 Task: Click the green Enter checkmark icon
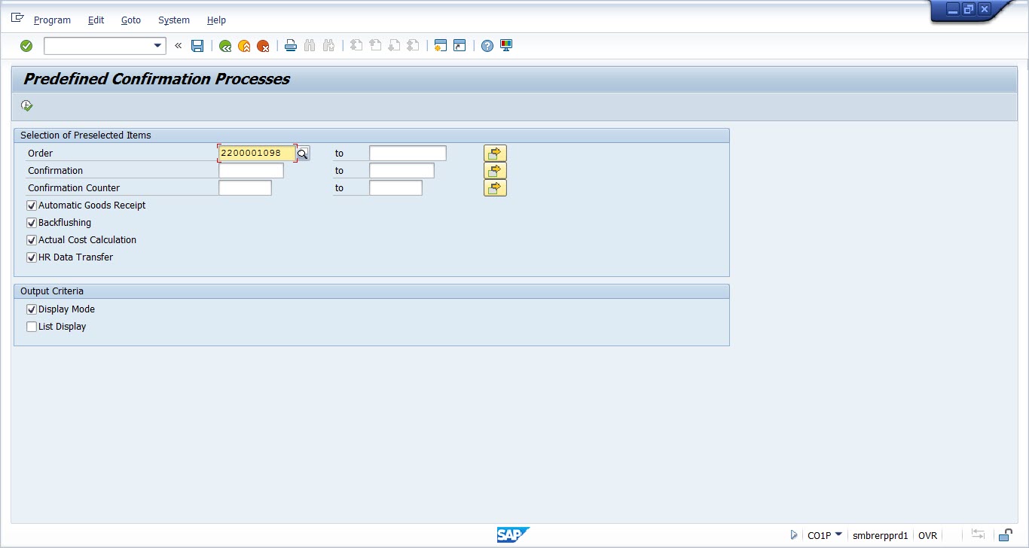pyautogui.click(x=26, y=46)
